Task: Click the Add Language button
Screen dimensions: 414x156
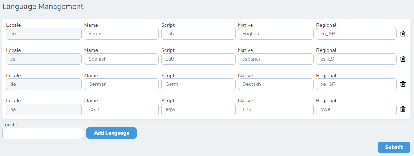Action: pyautogui.click(x=111, y=133)
